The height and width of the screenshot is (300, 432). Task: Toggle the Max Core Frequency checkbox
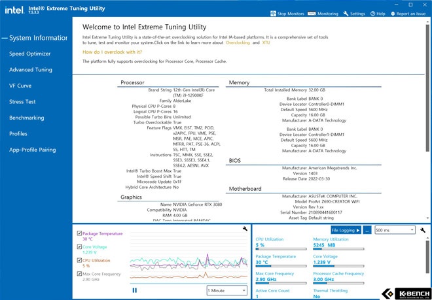pos(79,274)
